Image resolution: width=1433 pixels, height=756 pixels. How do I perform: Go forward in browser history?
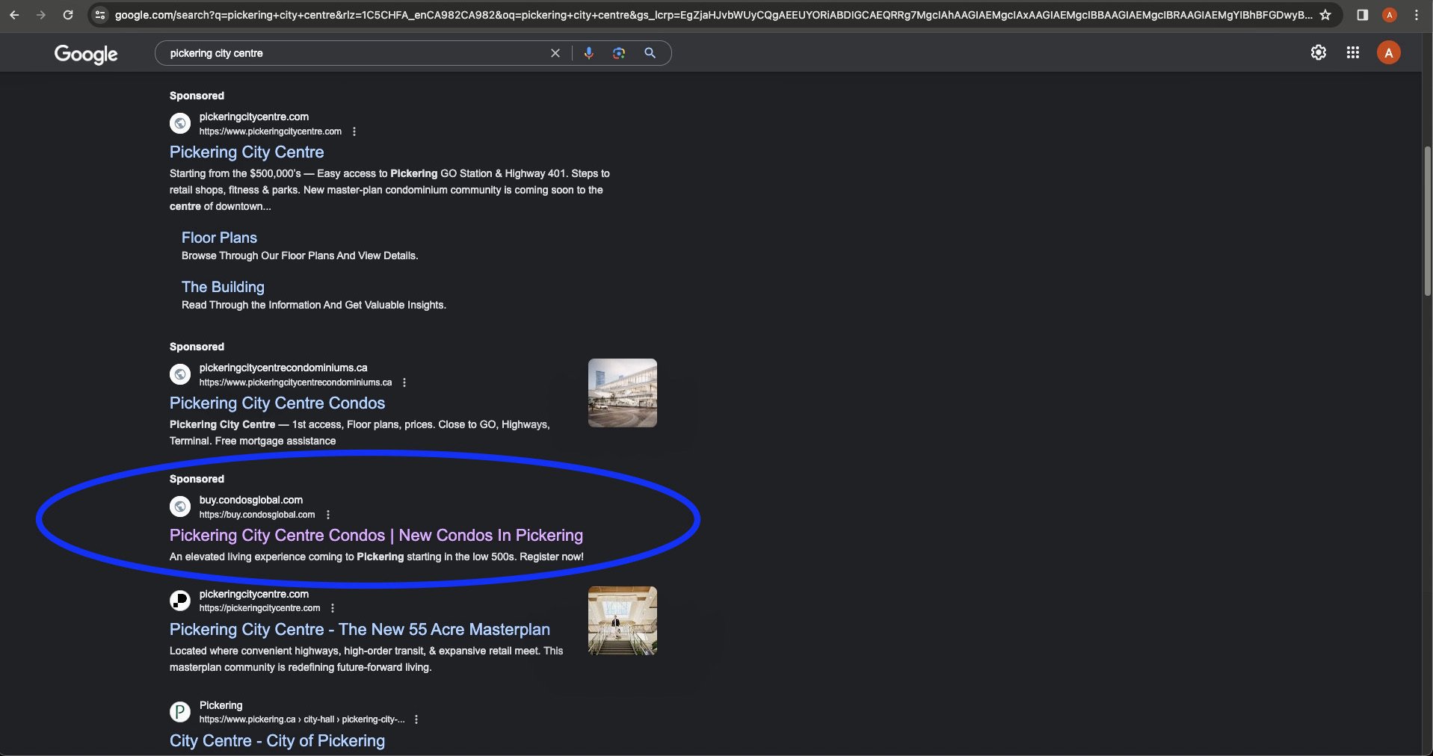pyautogui.click(x=41, y=15)
